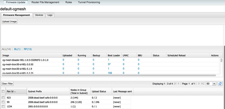Switch to the Devices sub-tab

coord(39,15)
